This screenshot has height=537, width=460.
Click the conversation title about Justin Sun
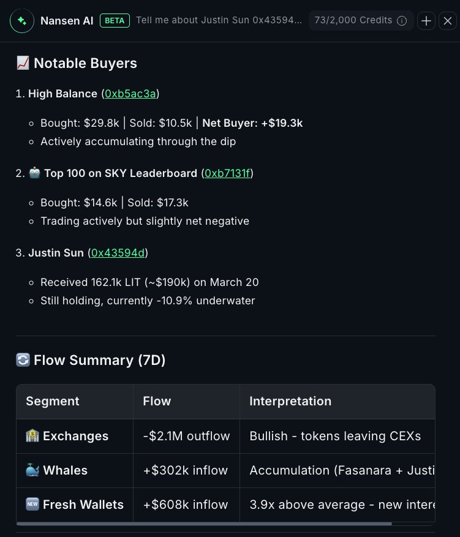[219, 21]
